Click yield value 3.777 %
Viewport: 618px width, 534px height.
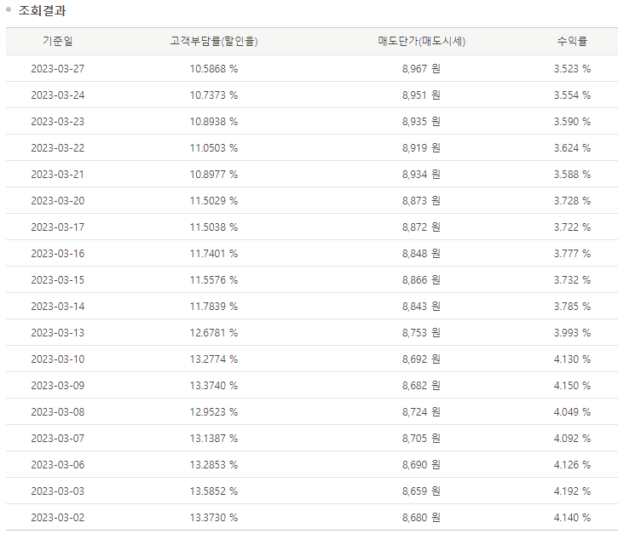click(x=572, y=253)
